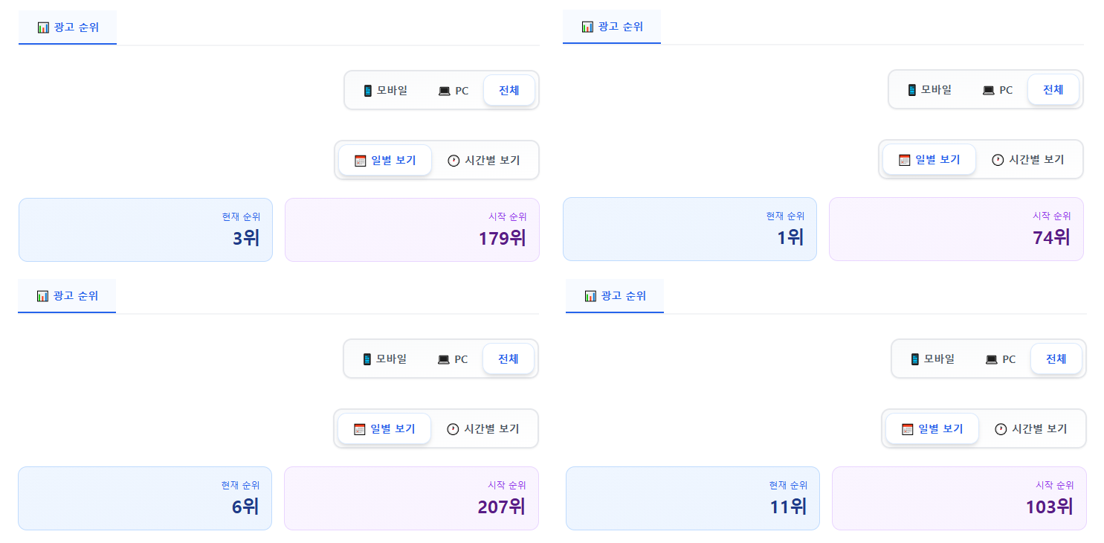Select PC filter in the 1위 panel
This screenshot has width=1104, height=543.
point(997,90)
